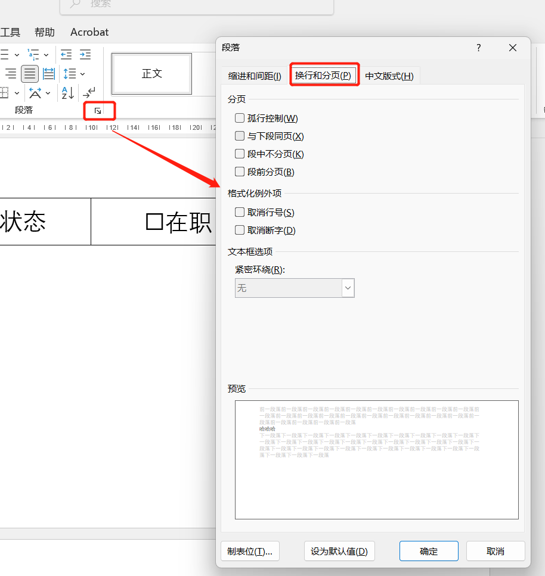Viewport: 545px width, 576px height.
Task: Open the paragraph settings dialog launcher
Action: (x=98, y=111)
